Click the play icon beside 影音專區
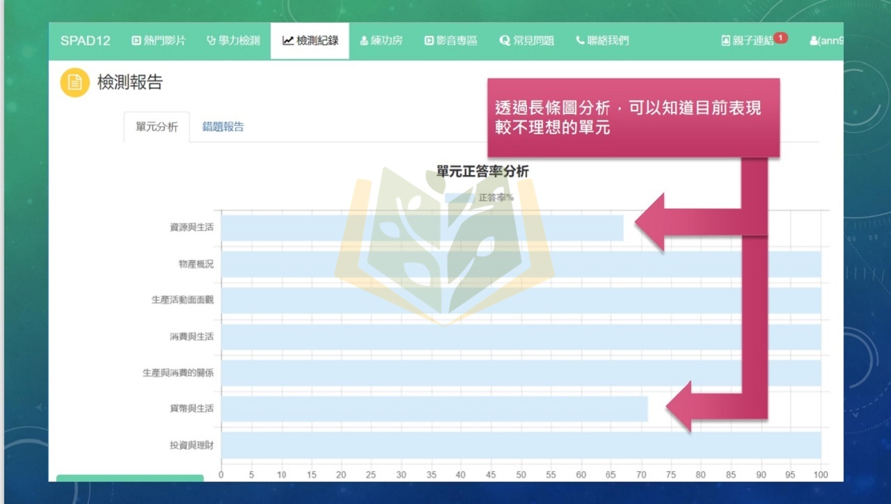This screenshot has height=504, width=891. point(429,41)
